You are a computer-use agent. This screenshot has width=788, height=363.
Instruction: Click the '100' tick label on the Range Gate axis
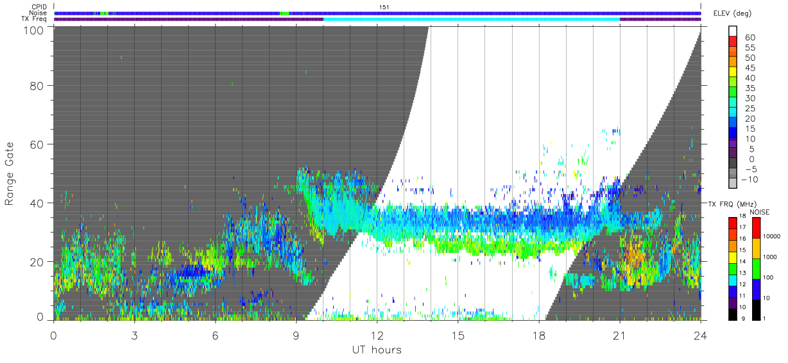click(x=33, y=30)
